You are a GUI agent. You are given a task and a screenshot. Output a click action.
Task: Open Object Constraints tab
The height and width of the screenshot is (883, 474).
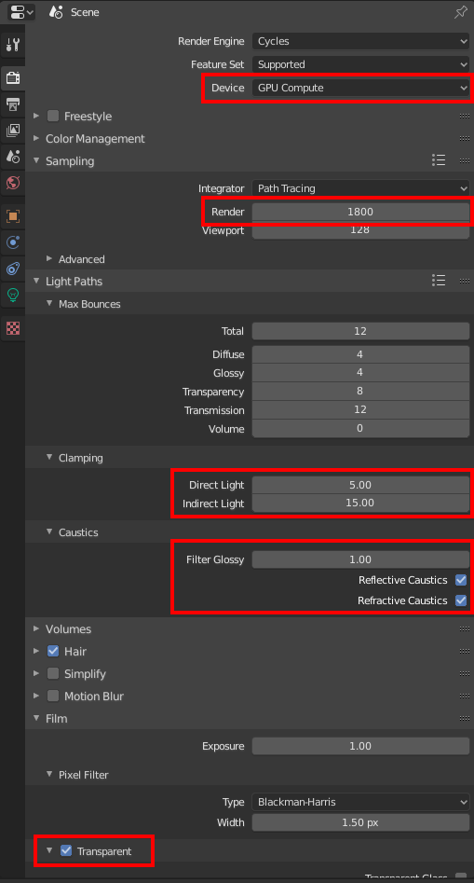pyautogui.click(x=13, y=269)
